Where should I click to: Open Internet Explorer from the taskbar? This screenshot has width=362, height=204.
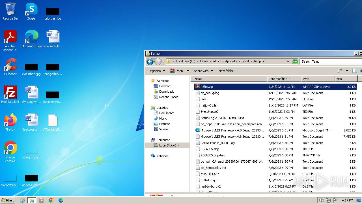22,200
